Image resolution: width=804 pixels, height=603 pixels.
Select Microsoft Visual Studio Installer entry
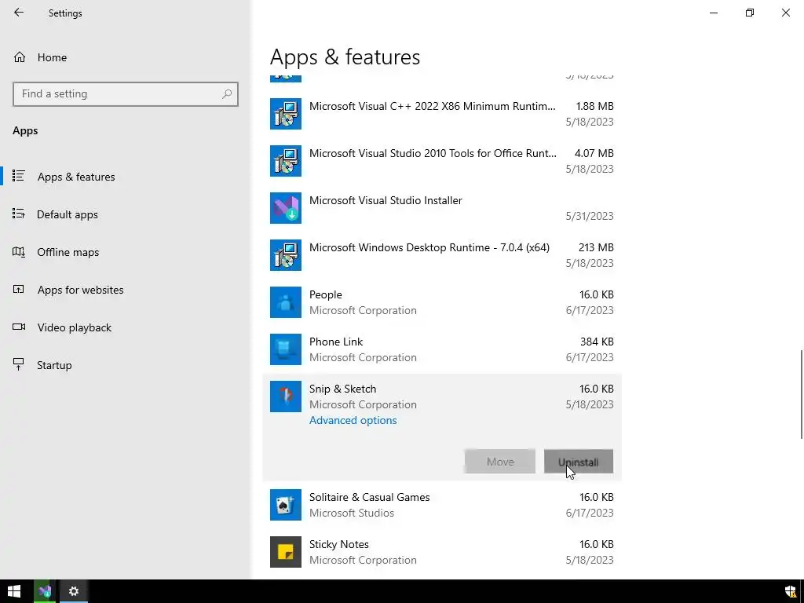pos(442,208)
